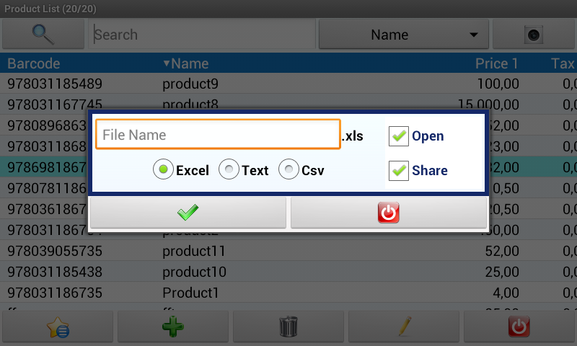Screen dimensions: 577x346
Task: Delete product using the trash can icon
Action: coord(288,327)
